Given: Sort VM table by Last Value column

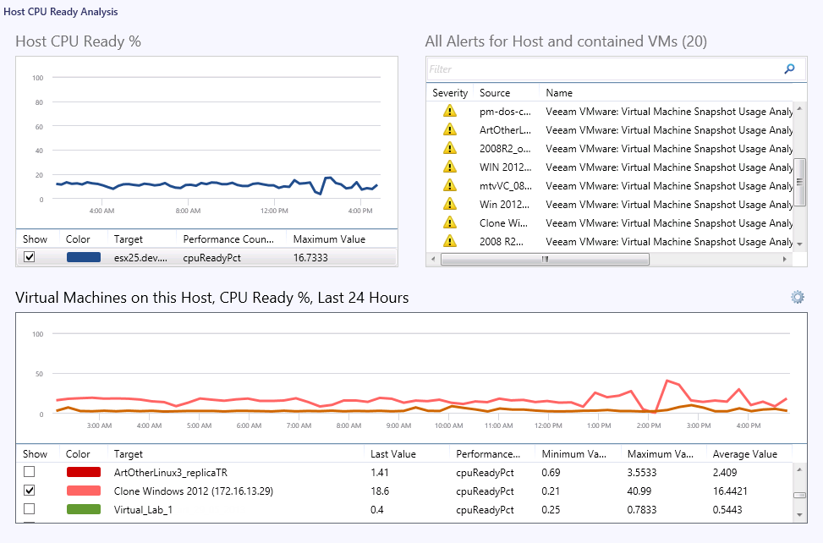Looking at the screenshot, I should click(393, 454).
